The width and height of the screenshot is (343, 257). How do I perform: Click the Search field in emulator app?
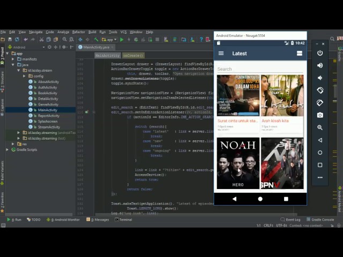point(260,69)
